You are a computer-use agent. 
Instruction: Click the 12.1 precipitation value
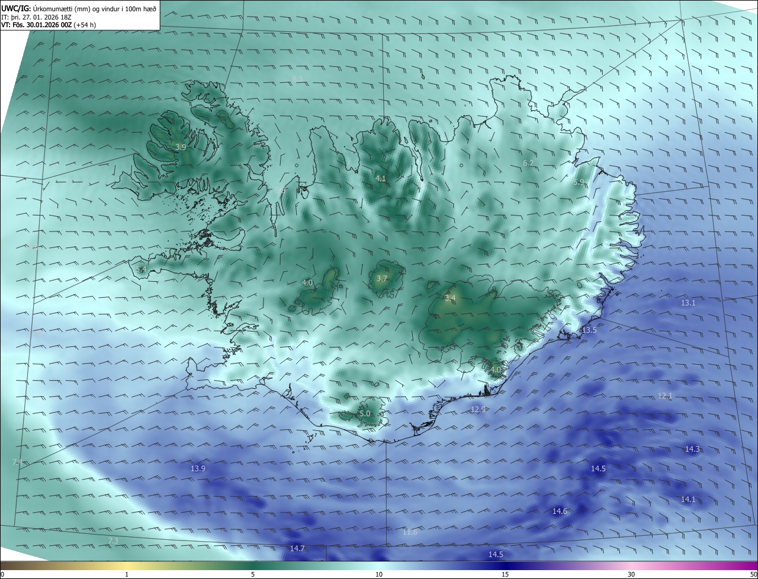pos(665,395)
